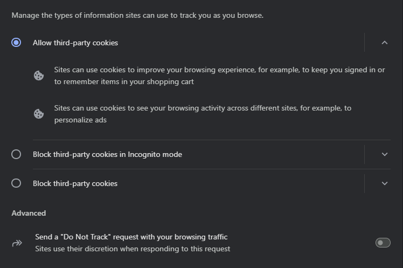Select the Allow third-party cookies radio button
Image resolution: width=403 pixels, height=268 pixels.
[x=16, y=43]
